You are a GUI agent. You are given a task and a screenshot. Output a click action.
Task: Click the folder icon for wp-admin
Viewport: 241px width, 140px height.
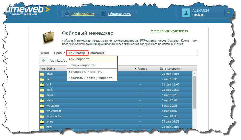[x=42, y=106]
